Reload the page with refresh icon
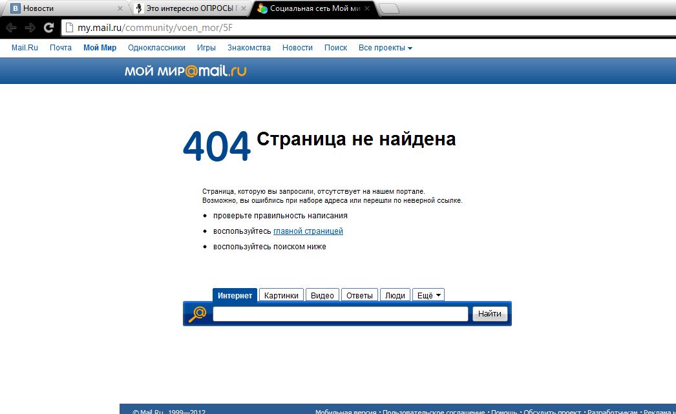The height and width of the screenshot is (414, 676). pos(48,28)
